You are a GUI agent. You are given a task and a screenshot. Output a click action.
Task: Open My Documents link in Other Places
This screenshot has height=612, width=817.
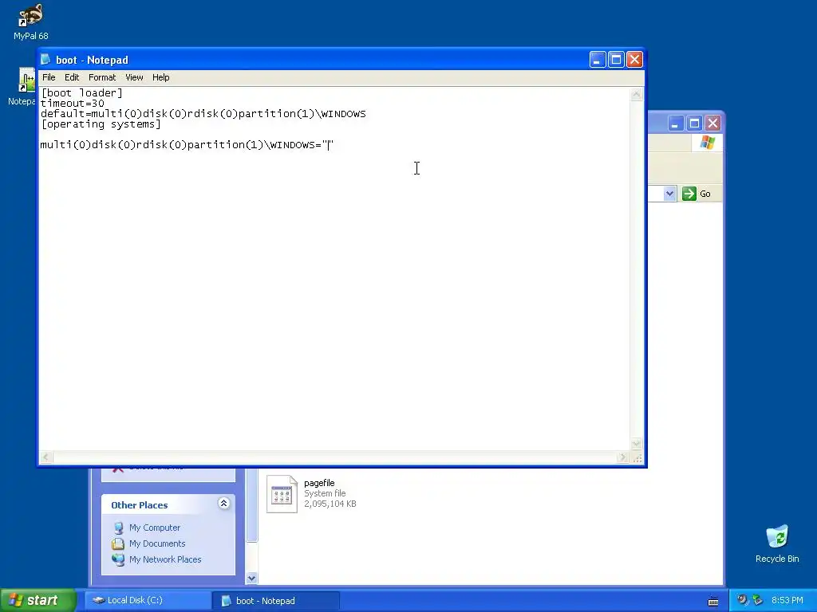point(157,543)
